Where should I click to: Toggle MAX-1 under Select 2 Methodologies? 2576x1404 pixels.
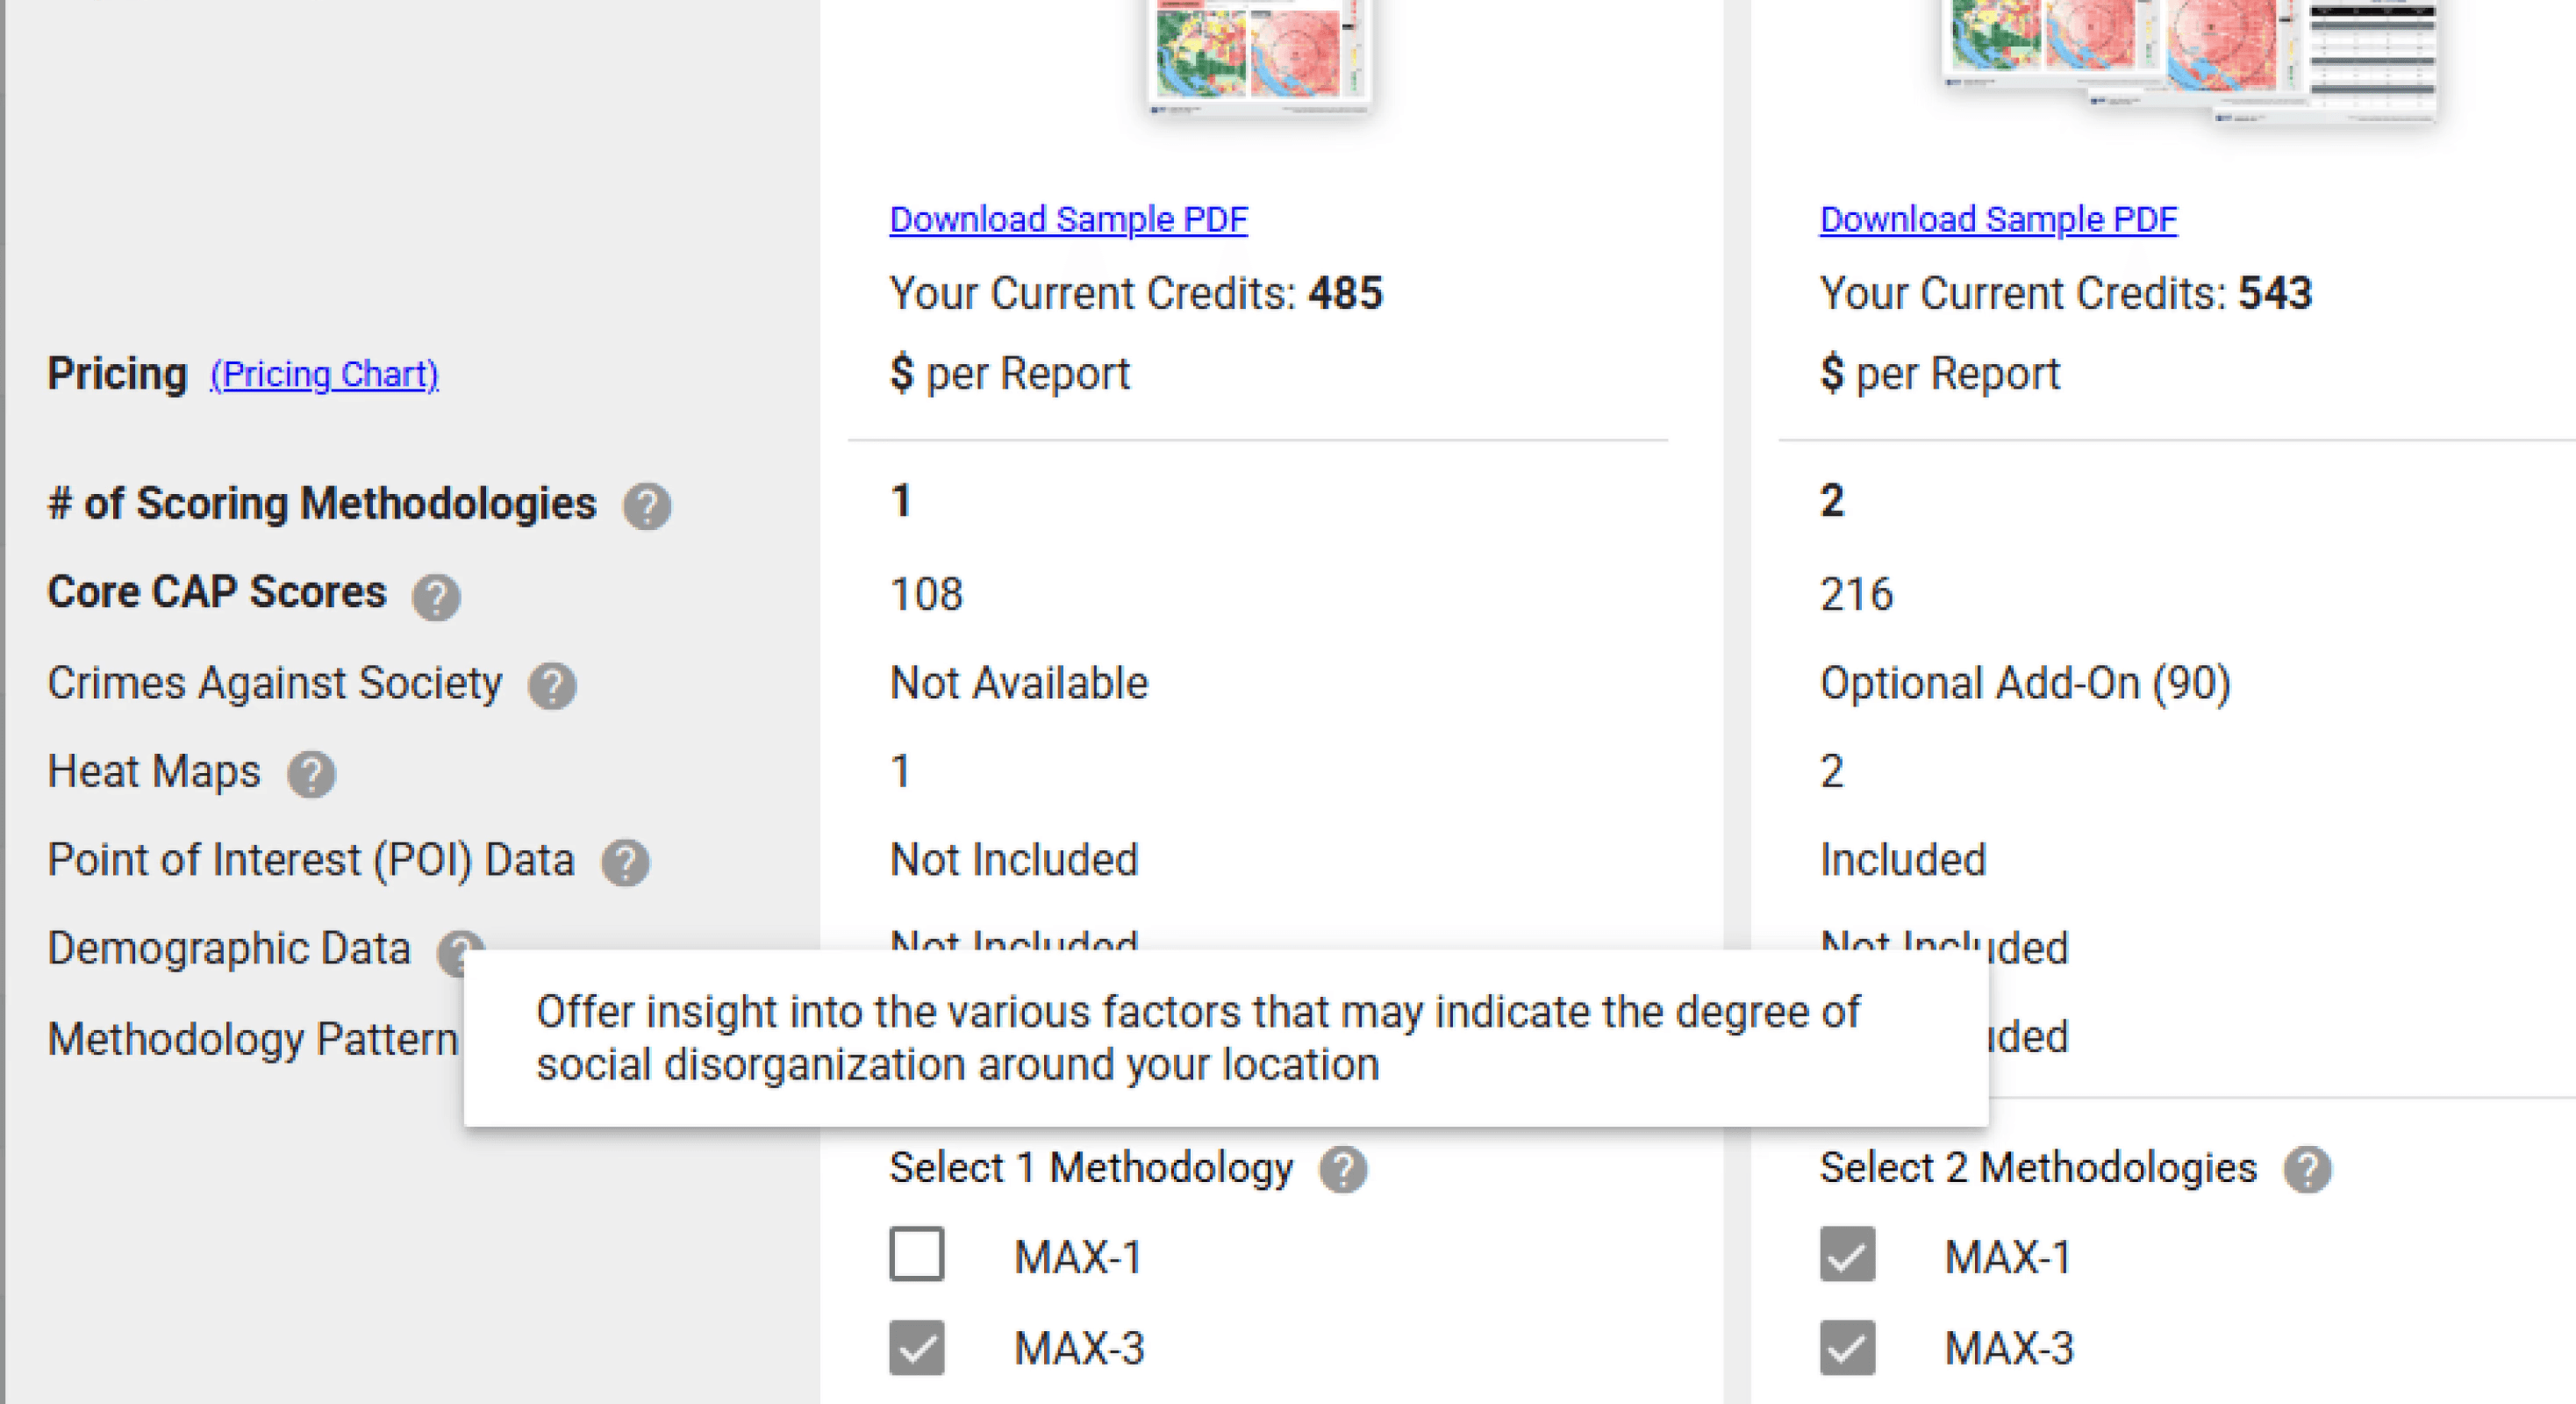pyautogui.click(x=1848, y=1254)
